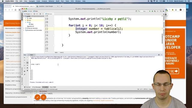This screenshot has width=192, height=108.
Task: Select the Main class in project tree
Action: click(x=31, y=24)
